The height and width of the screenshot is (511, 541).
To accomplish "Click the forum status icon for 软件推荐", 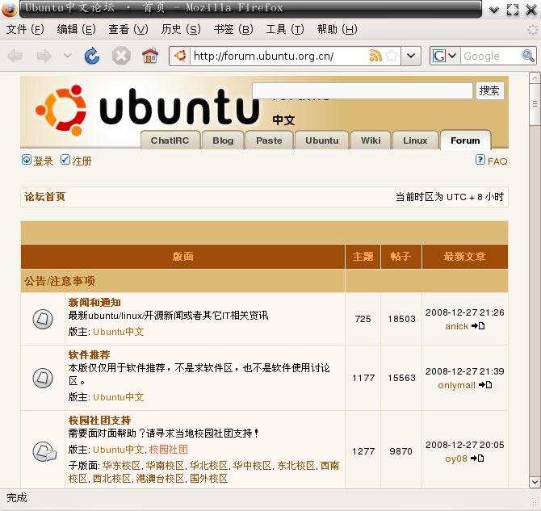I will [x=43, y=378].
